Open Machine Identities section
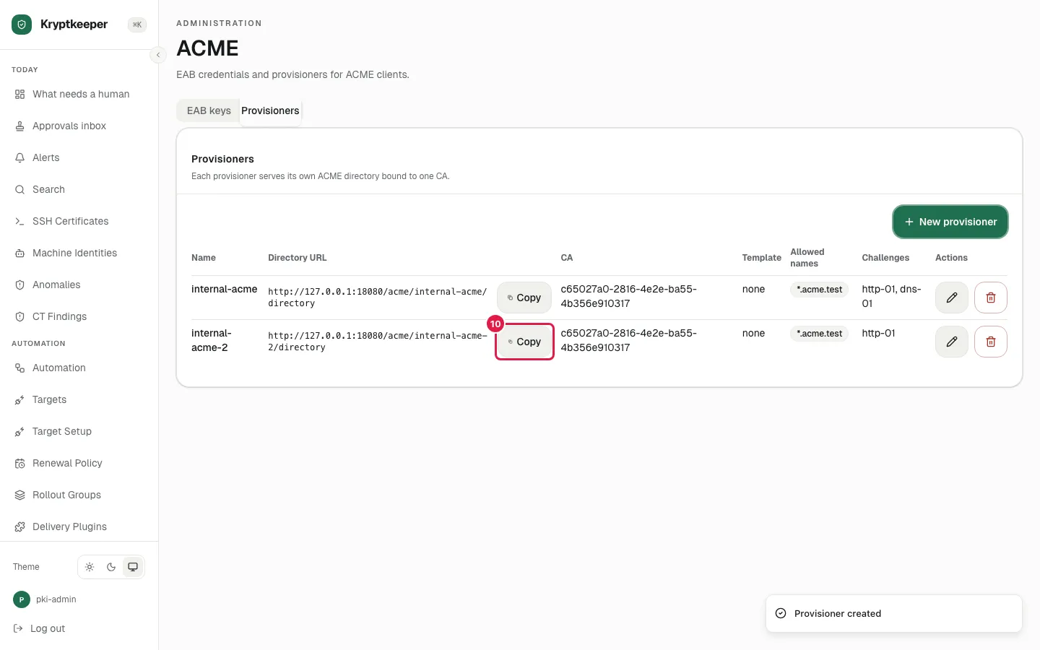This screenshot has height=650, width=1040. click(79, 253)
